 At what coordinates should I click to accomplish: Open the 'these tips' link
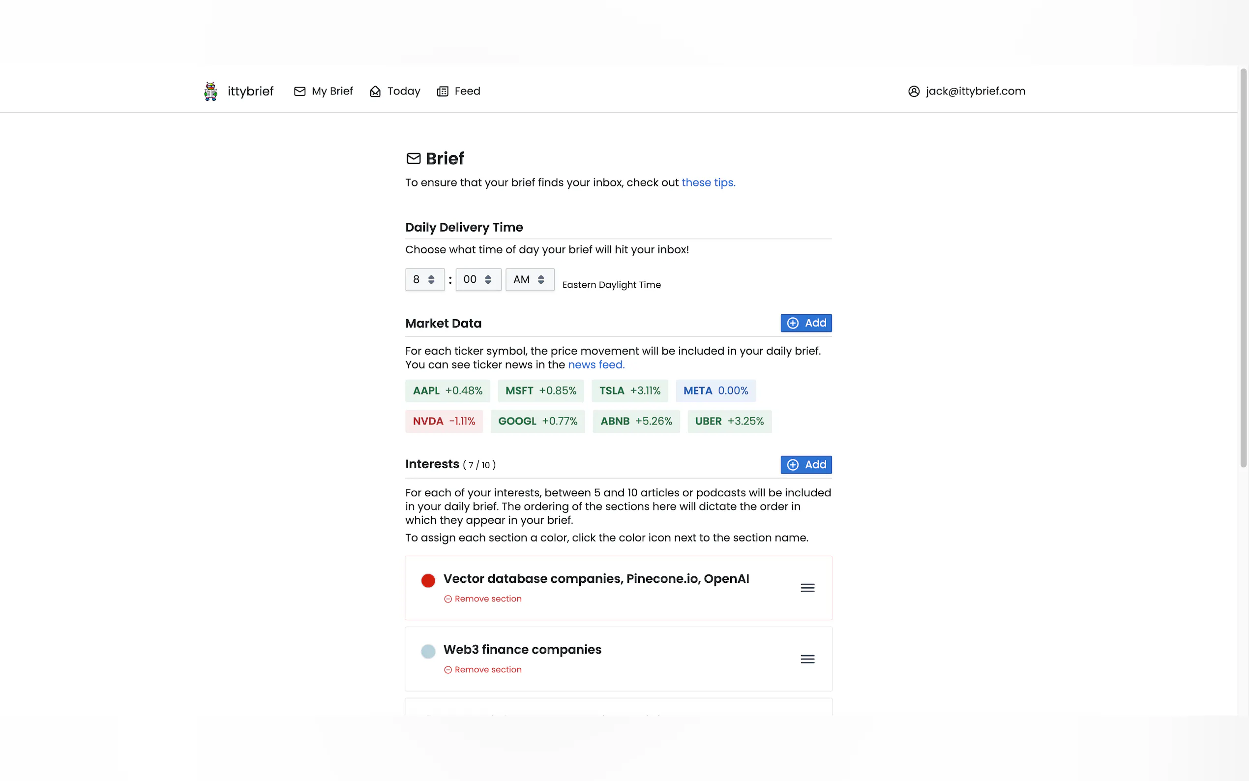[708, 182]
